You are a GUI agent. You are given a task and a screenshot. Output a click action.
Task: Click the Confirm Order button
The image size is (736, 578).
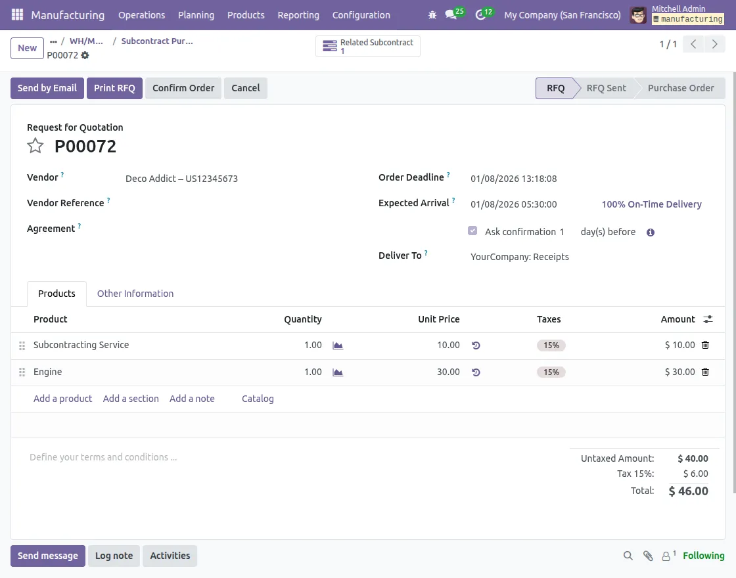(x=183, y=87)
